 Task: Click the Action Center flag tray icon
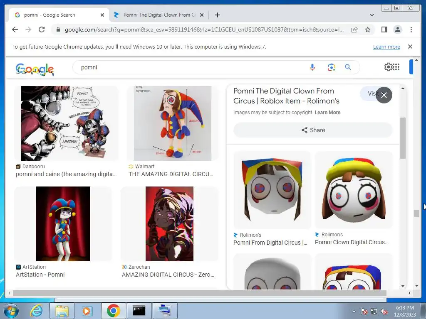364,312
